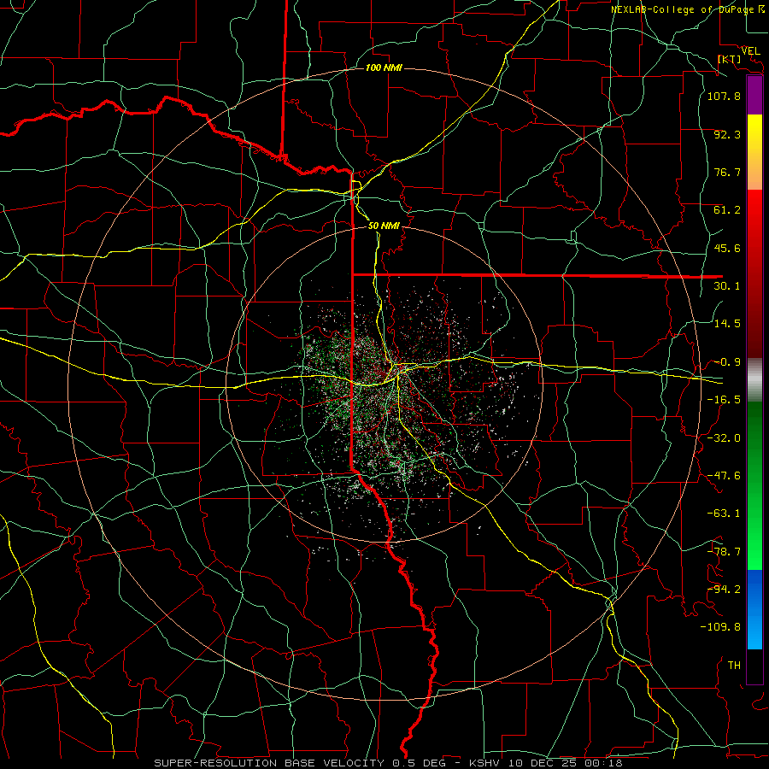
Task: Click the -32.0 velocity scale value
Action: [724, 438]
